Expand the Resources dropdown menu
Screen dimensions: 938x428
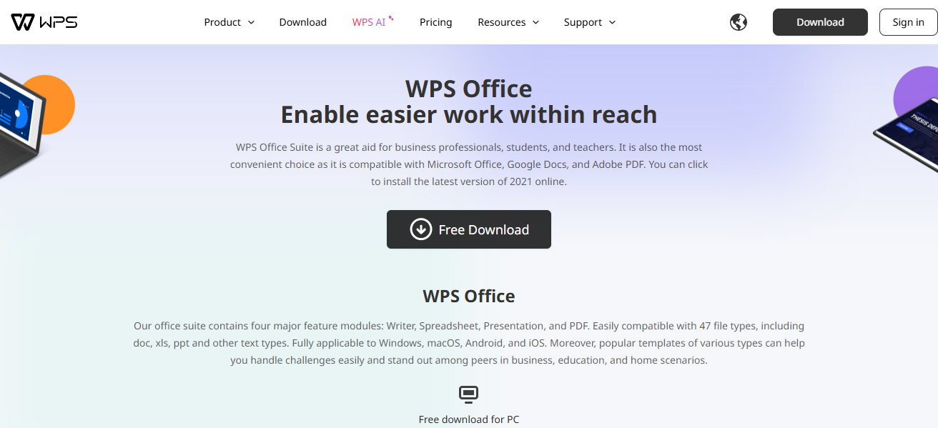click(x=508, y=22)
